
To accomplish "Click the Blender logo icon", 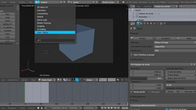I will click(x=123, y=2).
